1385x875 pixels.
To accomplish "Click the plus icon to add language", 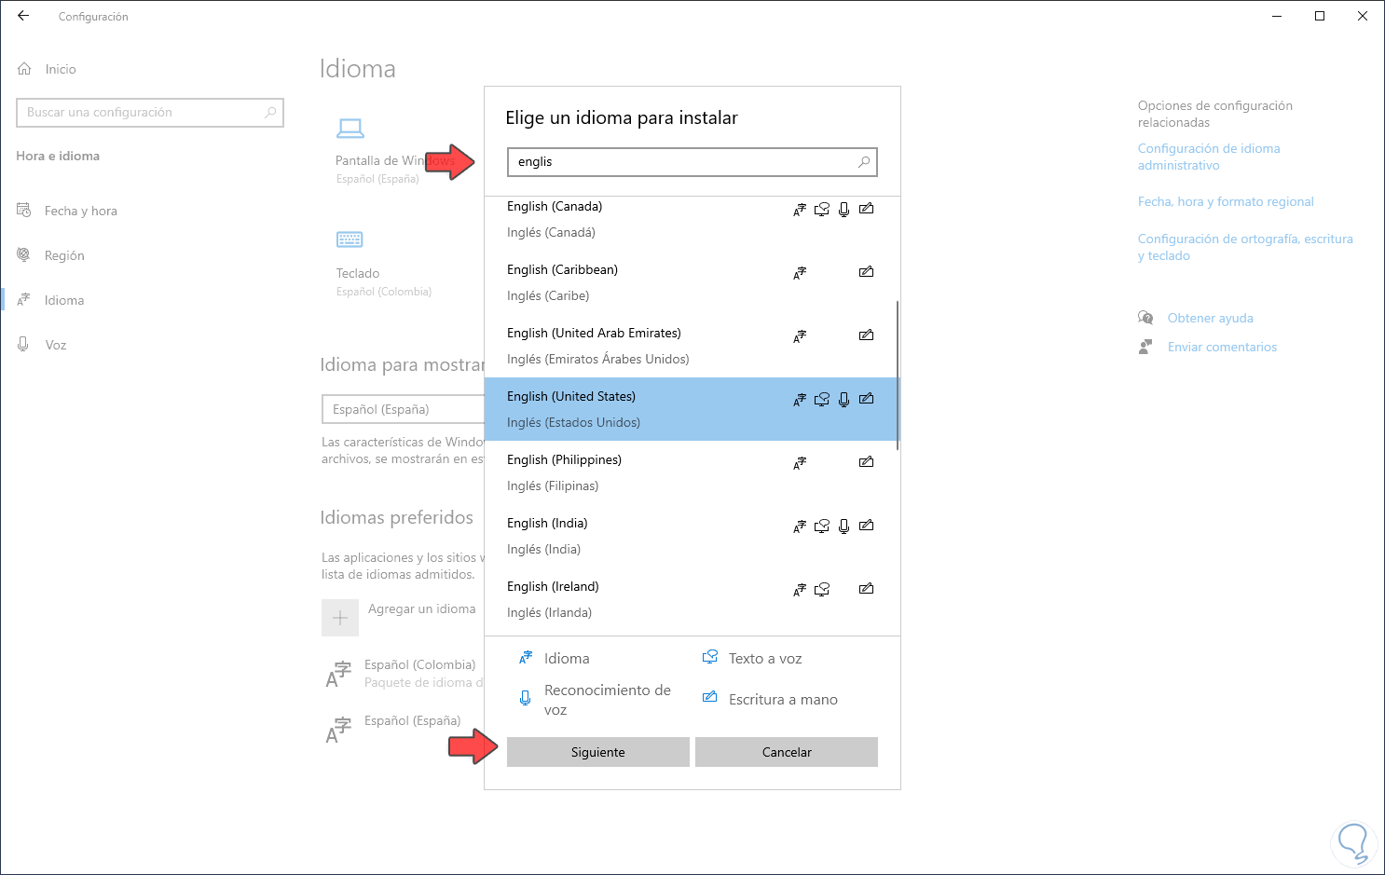I will point(340,617).
